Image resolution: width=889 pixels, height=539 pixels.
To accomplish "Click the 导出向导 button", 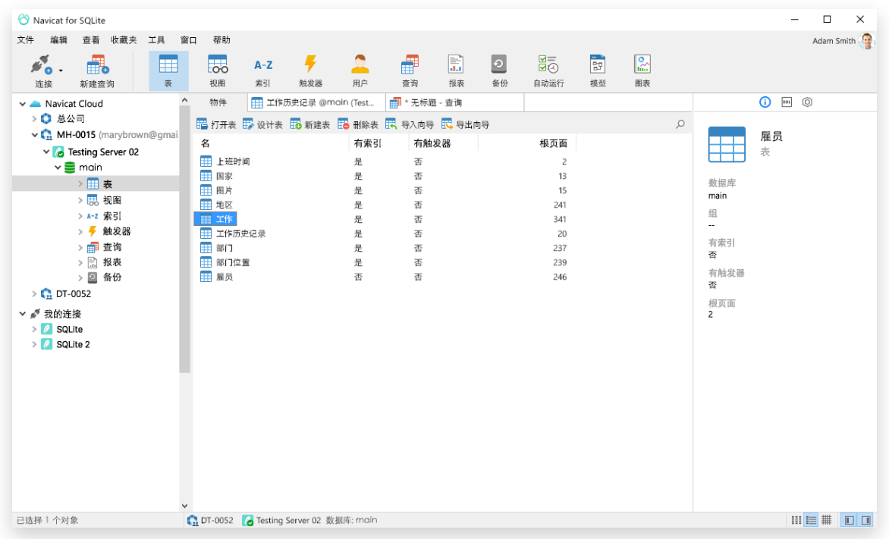I will (465, 124).
